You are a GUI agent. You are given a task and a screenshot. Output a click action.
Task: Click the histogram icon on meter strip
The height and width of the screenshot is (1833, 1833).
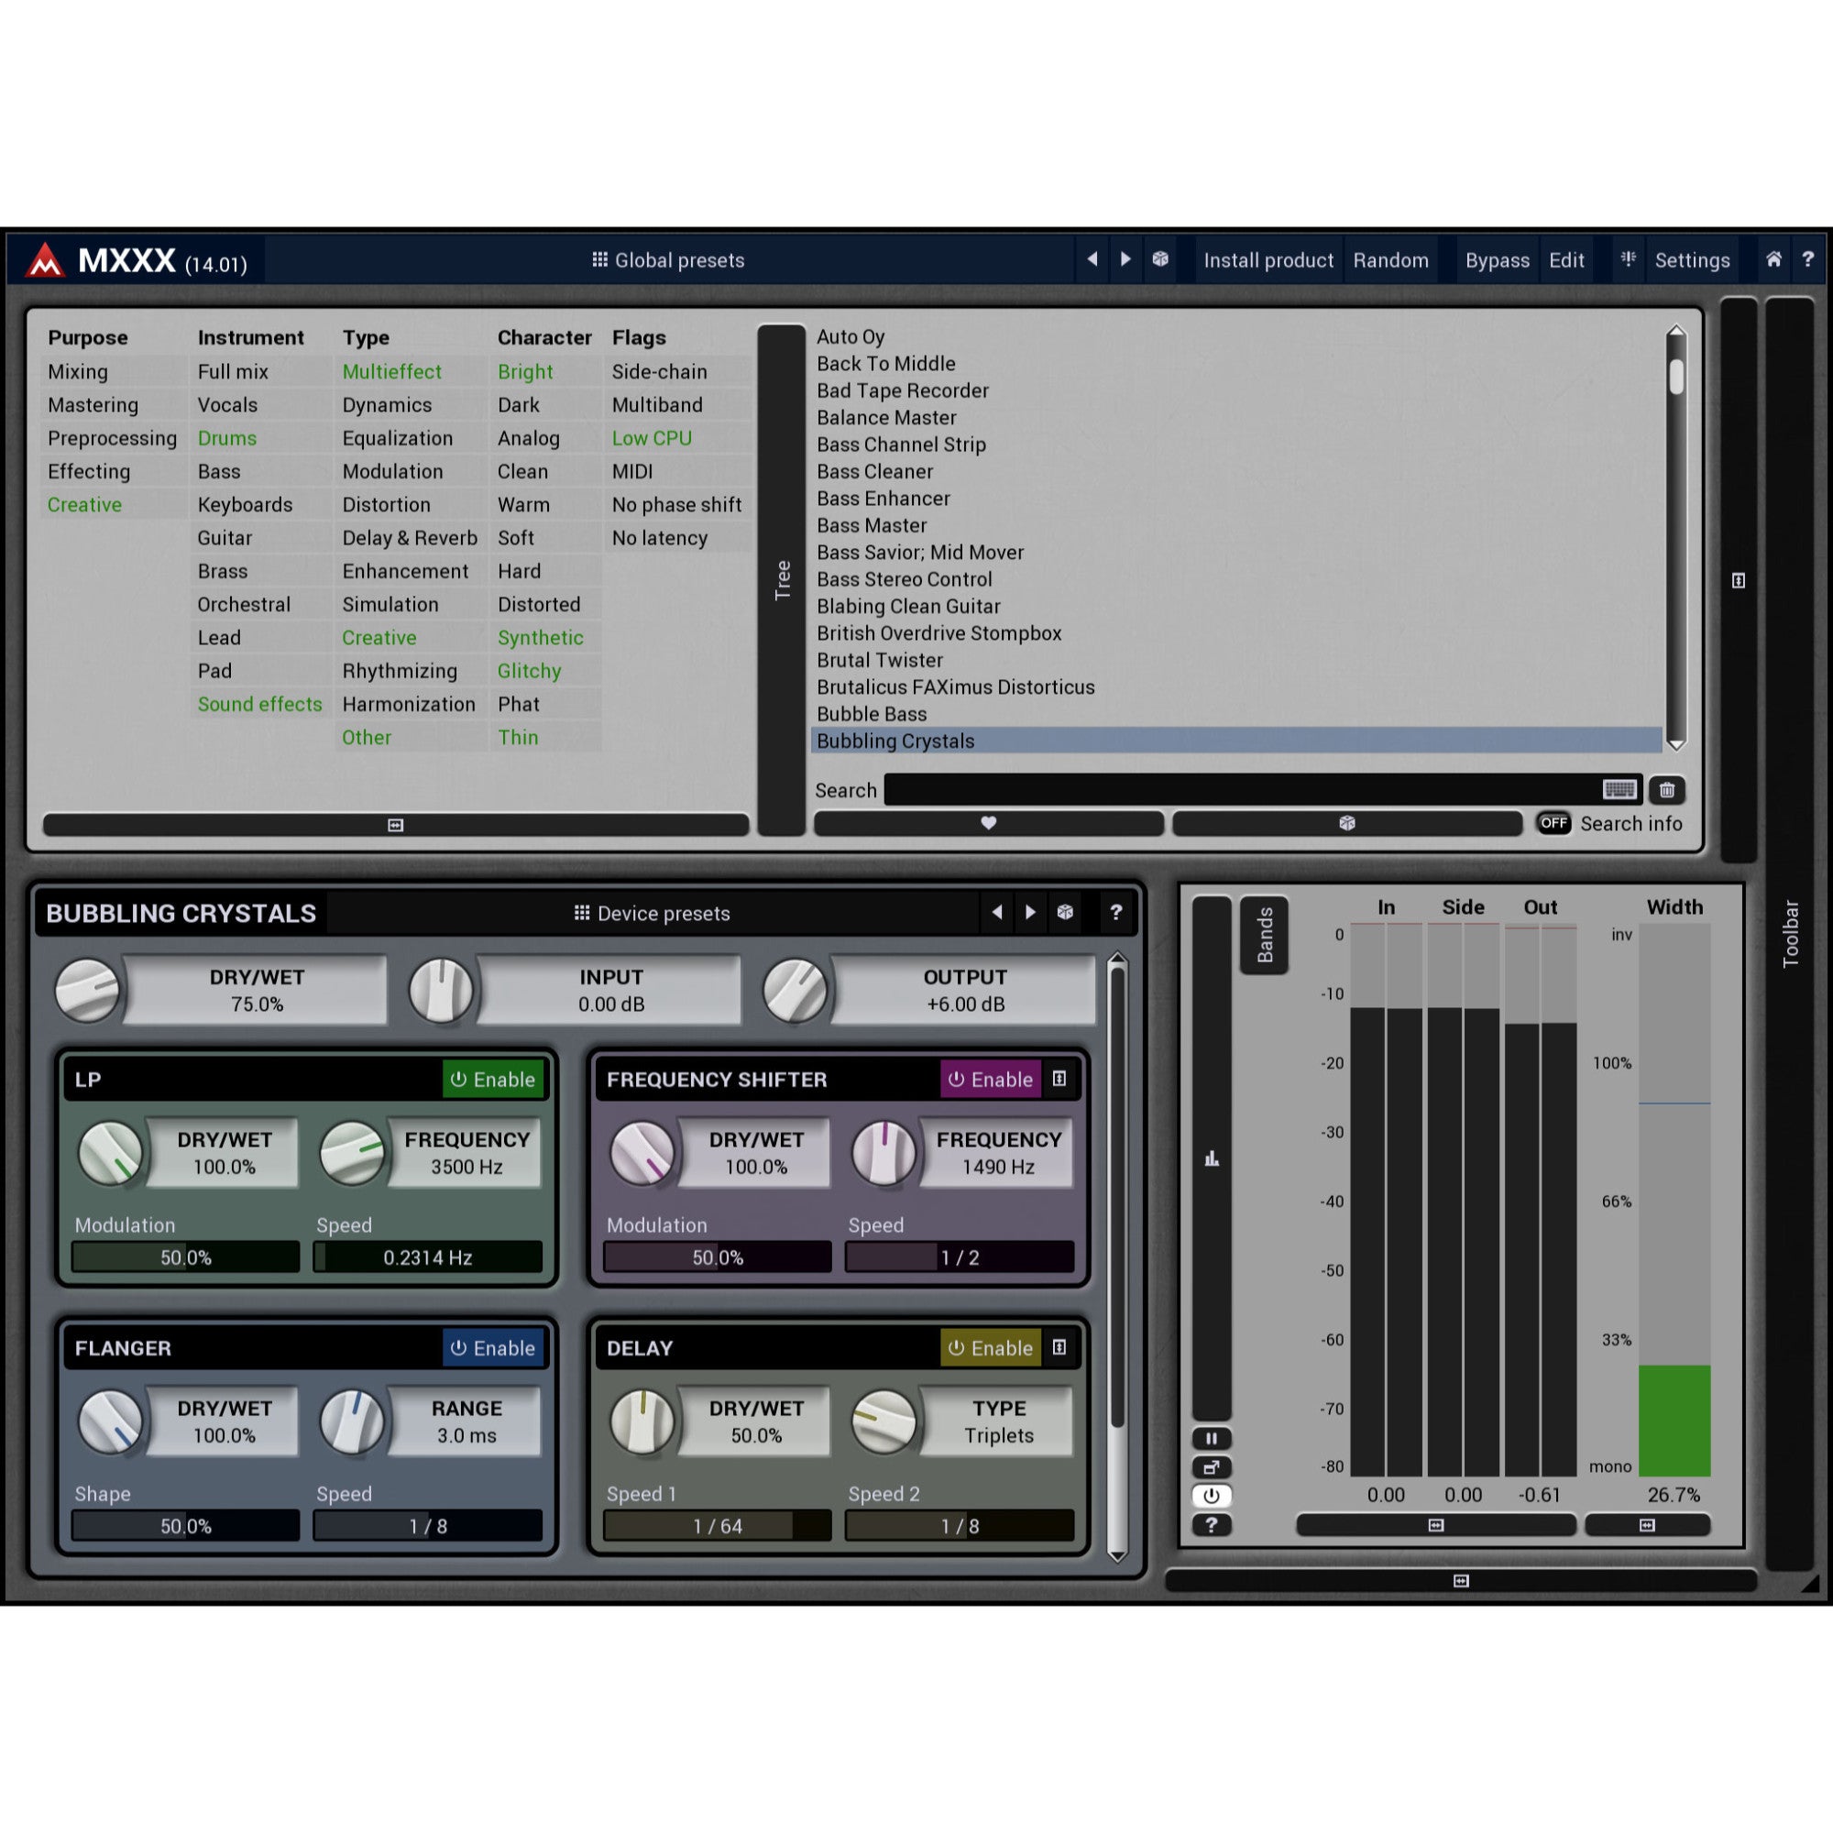pyautogui.click(x=1212, y=1158)
